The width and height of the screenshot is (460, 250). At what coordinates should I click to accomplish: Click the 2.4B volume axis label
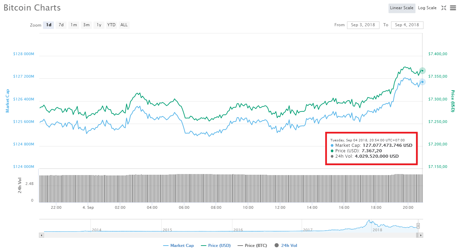(x=29, y=184)
